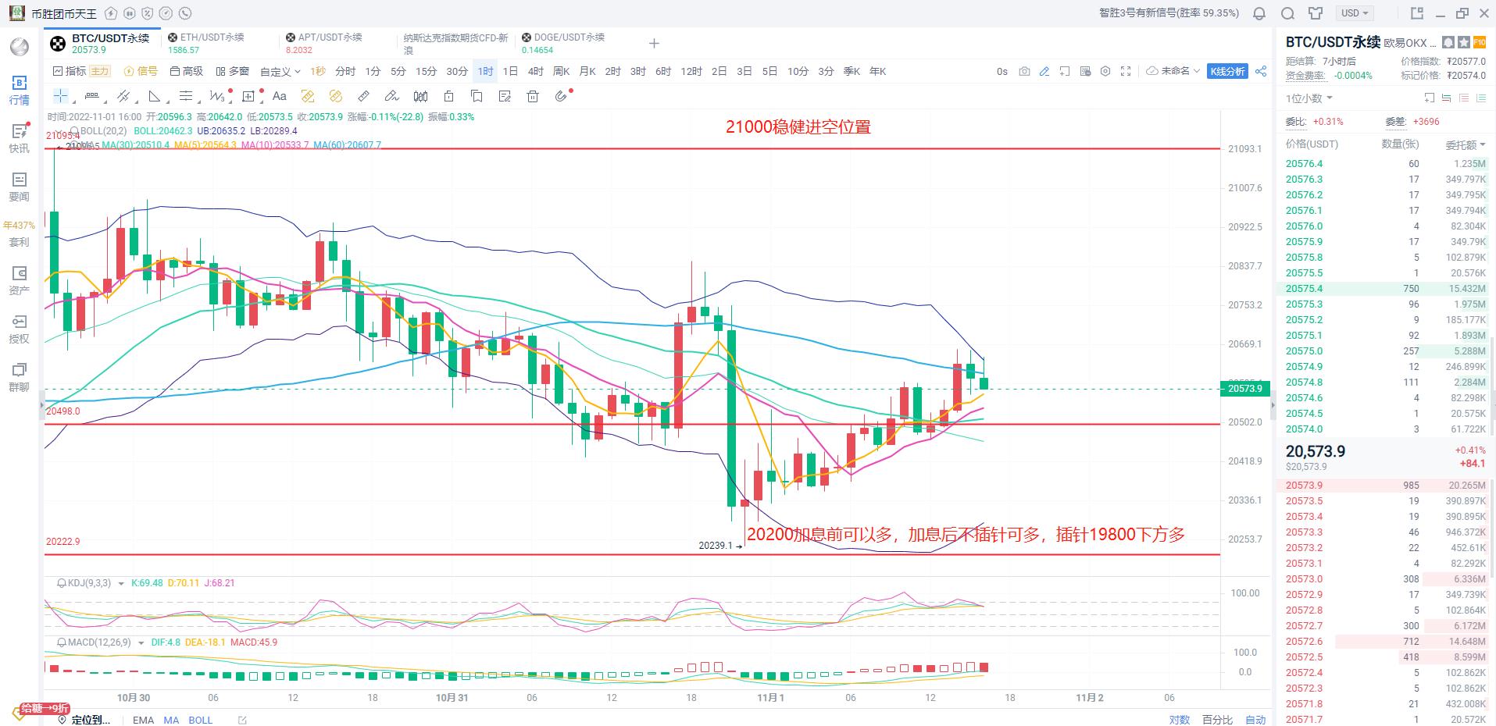Enter fullscreen chart mode
The width and height of the screenshot is (1496, 726).
click(x=1126, y=71)
